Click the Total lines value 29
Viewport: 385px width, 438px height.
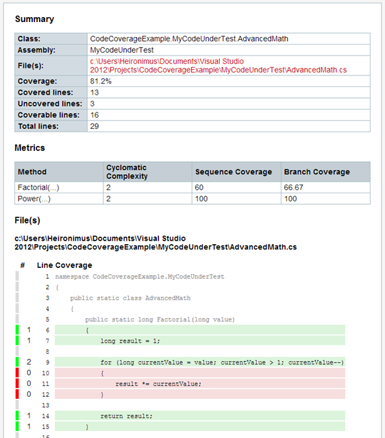(95, 126)
